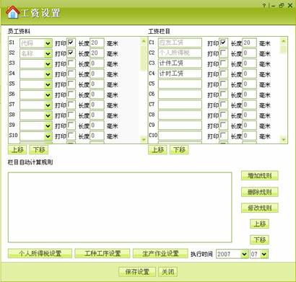Click the 保存设置 button

tap(137, 272)
